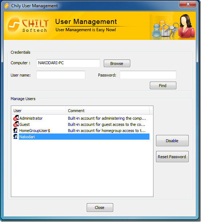
Task: Click the Nakodari user icon
Action: tap(16, 136)
